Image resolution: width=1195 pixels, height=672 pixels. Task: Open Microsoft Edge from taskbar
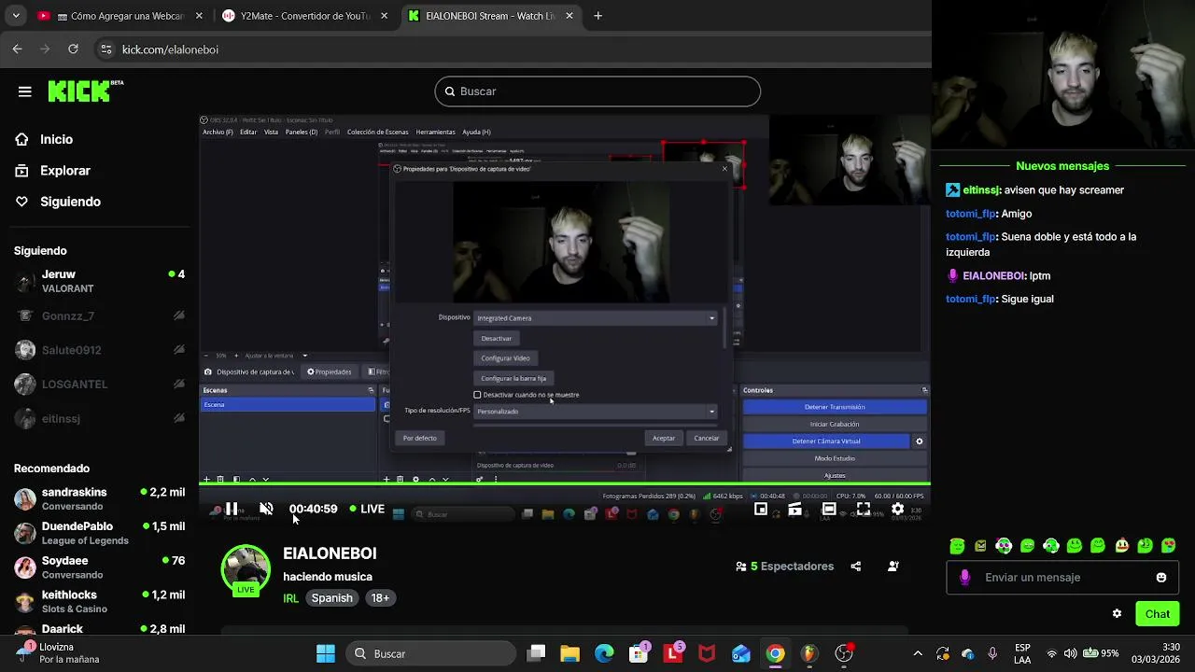click(604, 654)
